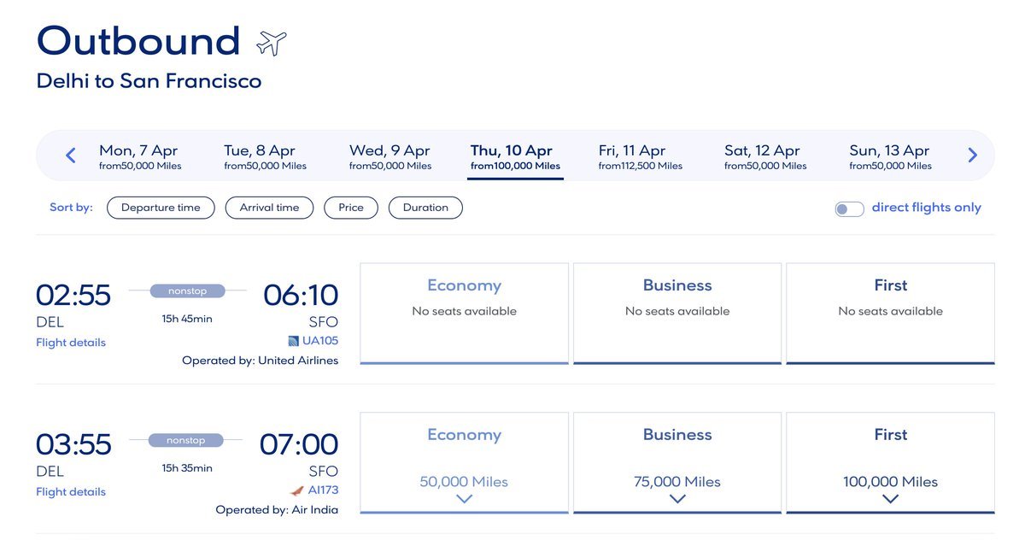
Task: Click the United Airlines logo near UA105
Action: coord(294,341)
